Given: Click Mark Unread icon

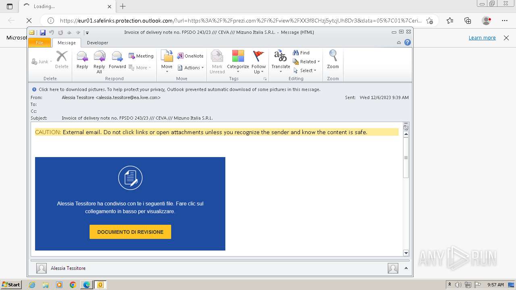Looking at the screenshot, I should pos(217,61).
